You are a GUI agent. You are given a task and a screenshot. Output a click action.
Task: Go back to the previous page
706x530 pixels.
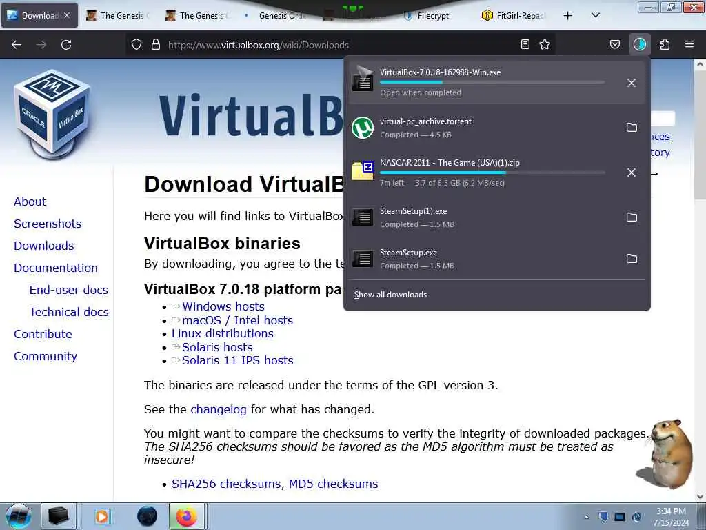point(17,45)
